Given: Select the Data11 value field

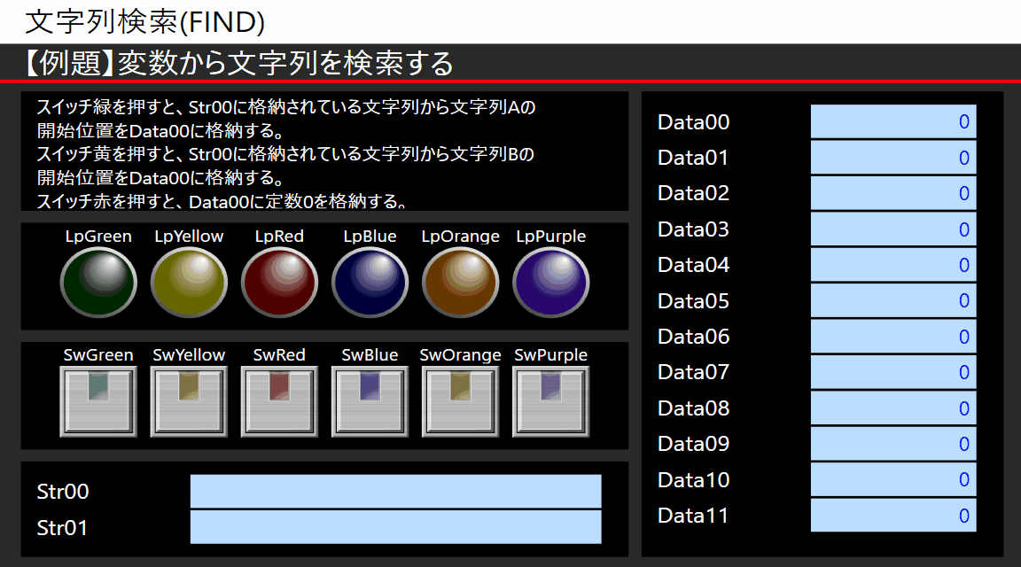Looking at the screenshot, I should (x=892, y=515).
